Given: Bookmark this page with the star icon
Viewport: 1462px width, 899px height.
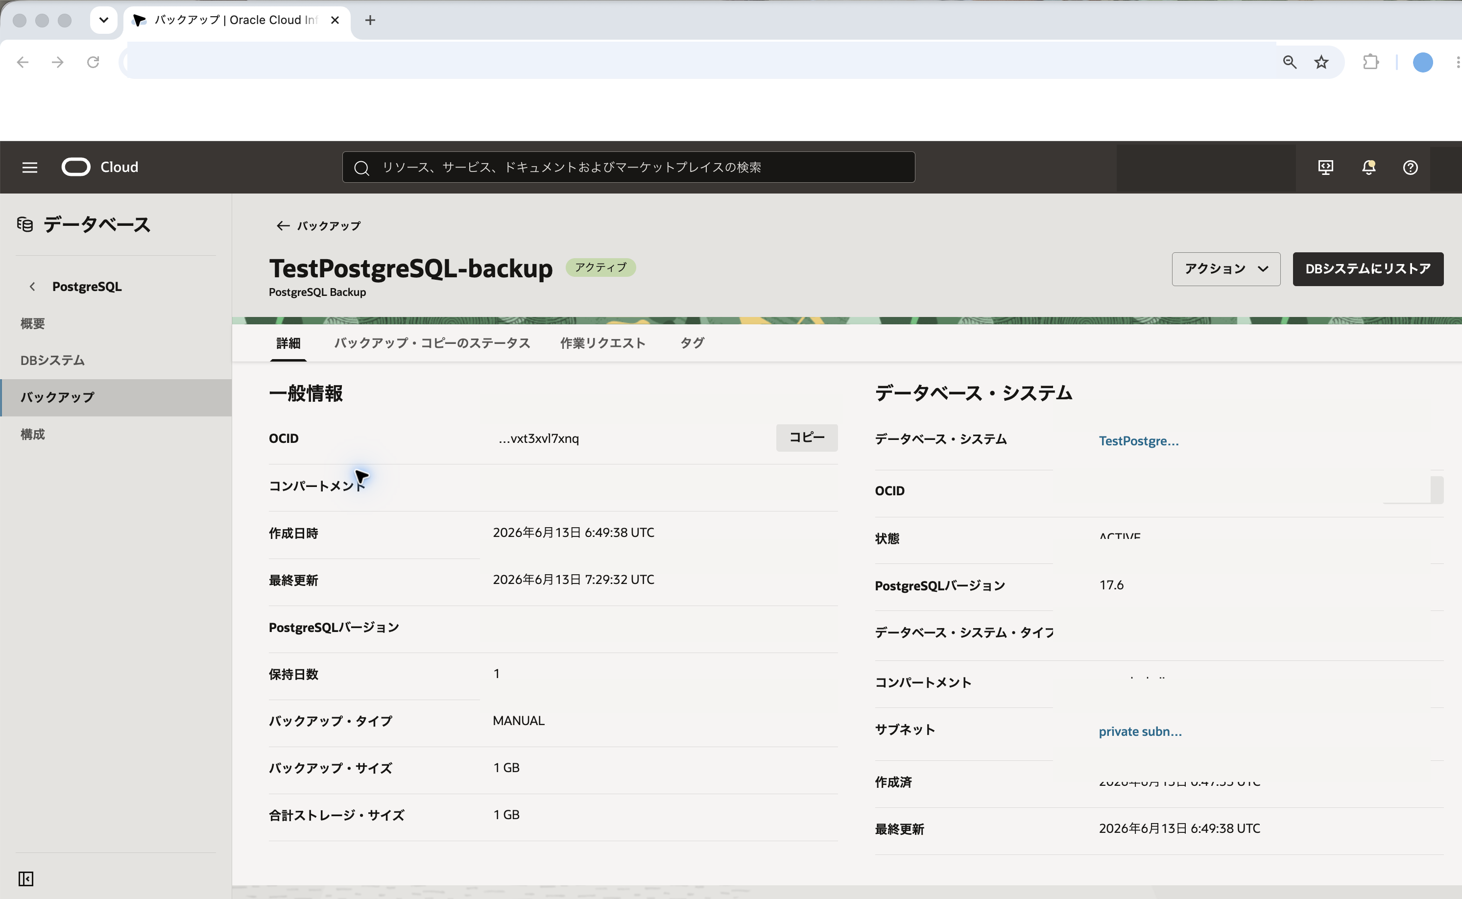Looking at the screenshot, I should [x=1321, y=62].
